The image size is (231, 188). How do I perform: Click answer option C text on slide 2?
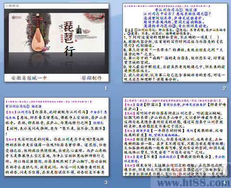tap(174, 60)
